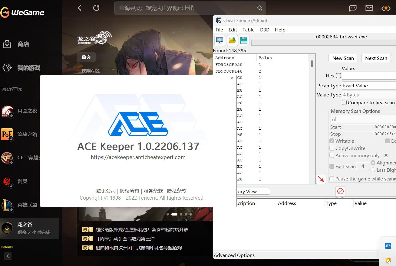The width and height of the screenshot is (396, 266).
Task: Open the WeGame mail envelope icon
Action: coord(369,8)
